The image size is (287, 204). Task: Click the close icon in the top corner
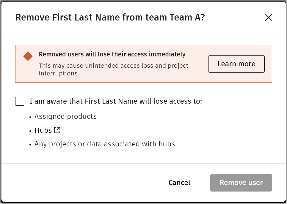tap(268, 17)
